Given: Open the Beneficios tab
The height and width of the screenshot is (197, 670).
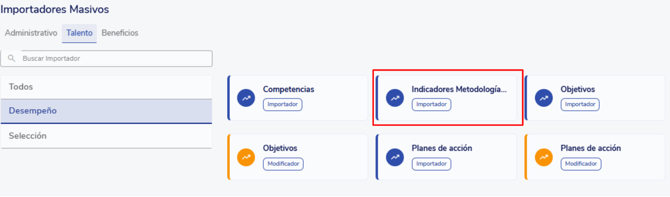Looking at the screenshot, I should [x=120, y=33].
